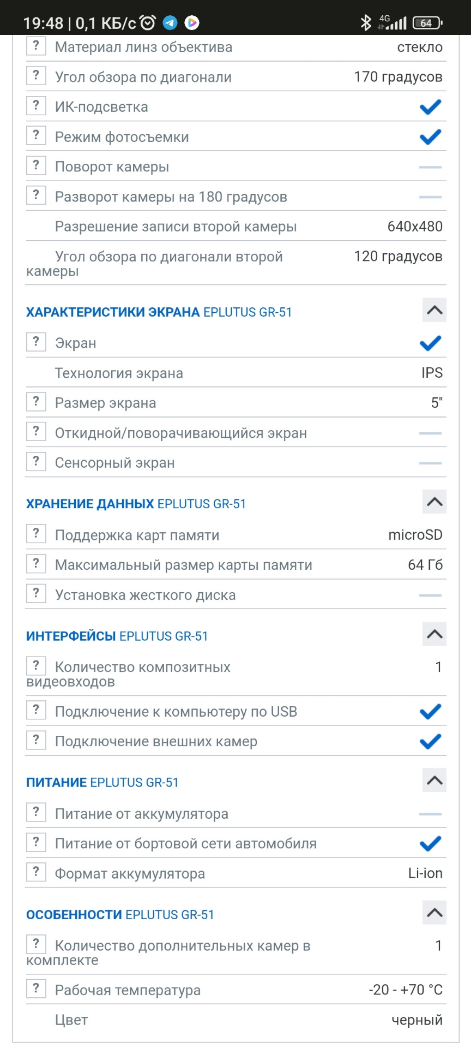Open Telegram notification in status bar
Screen dimensions: 471x1048
170,23
